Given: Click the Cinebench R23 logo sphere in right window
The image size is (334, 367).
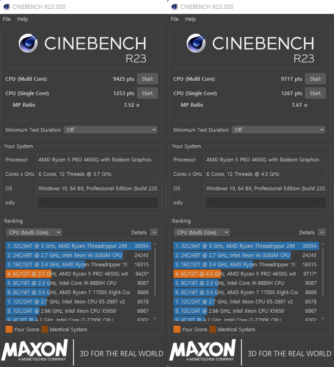Looking at the screenshot, I should click(x=196, y=43).
